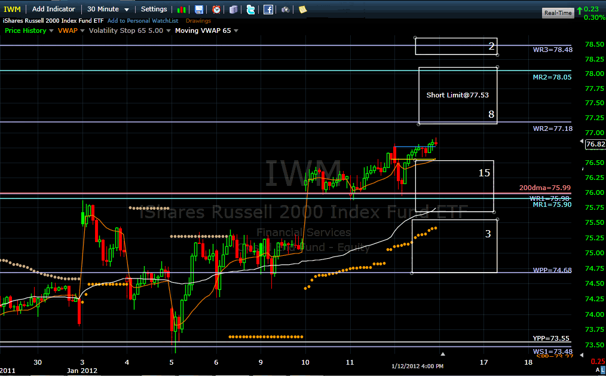This screenshot has height=376, width=606.
Task: Click the 0.30% change value
Action: (x=595, y=17)
